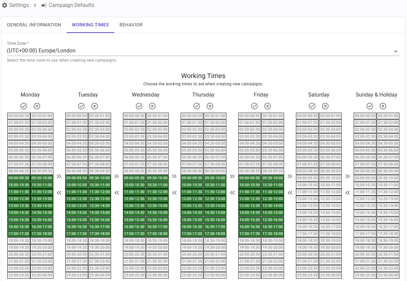The width and height of the screenshot is (407, 281).
Task: Enable Tuesday 08:30-09:00 time slot
Action: [x=100, y=171]
